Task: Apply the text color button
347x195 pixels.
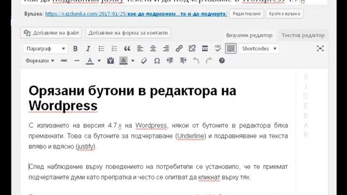Action: [89, 61]
